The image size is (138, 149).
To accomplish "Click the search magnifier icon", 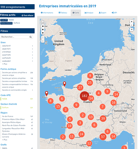I will 31,37.
